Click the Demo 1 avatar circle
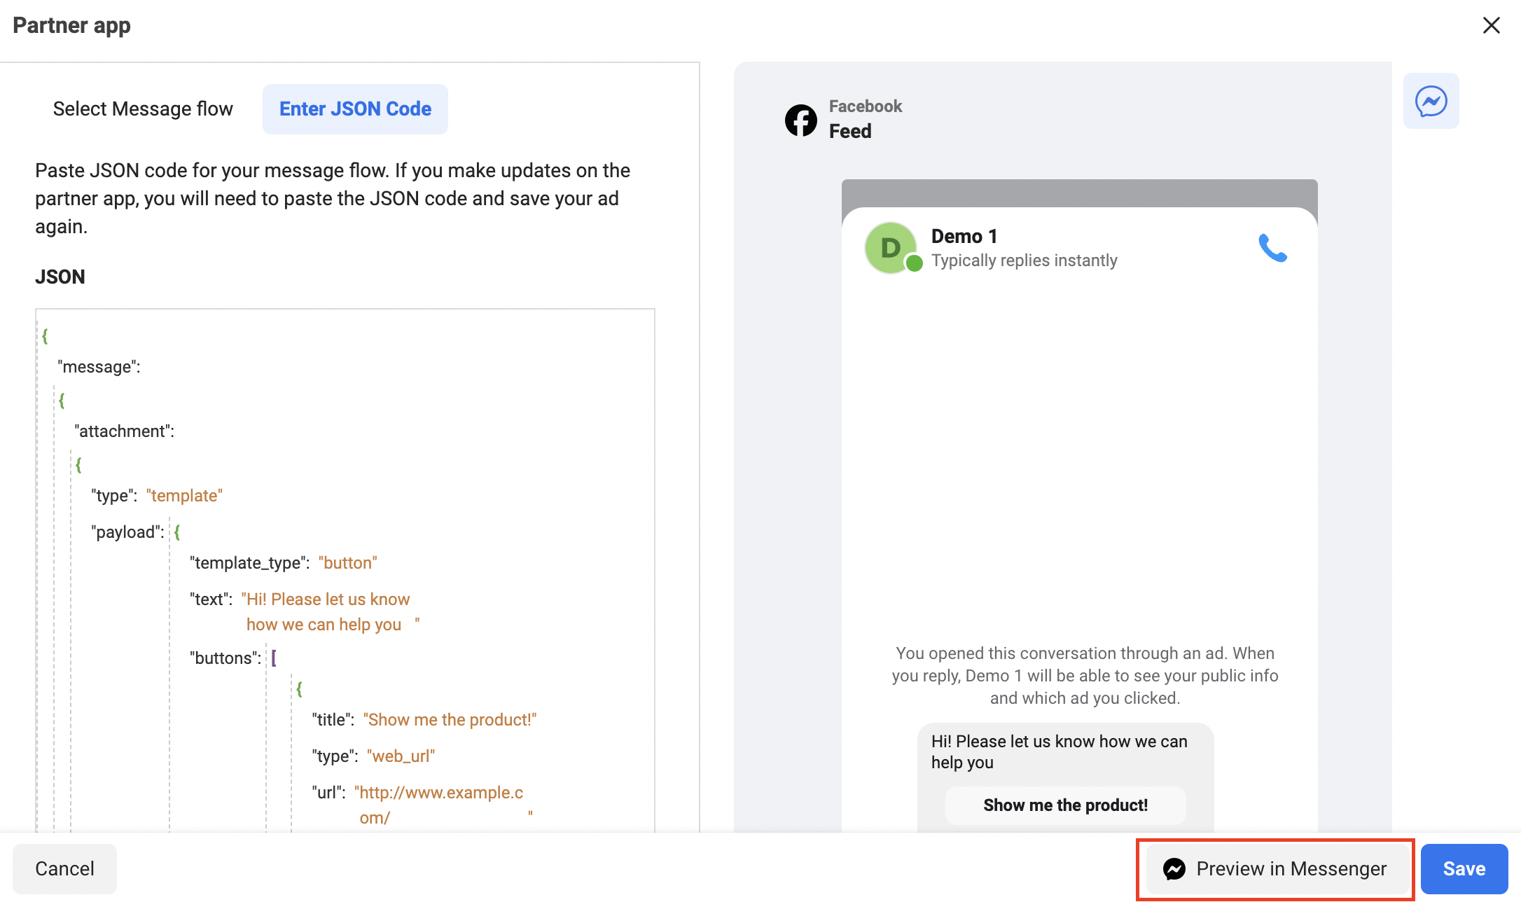 pos(890,247)
